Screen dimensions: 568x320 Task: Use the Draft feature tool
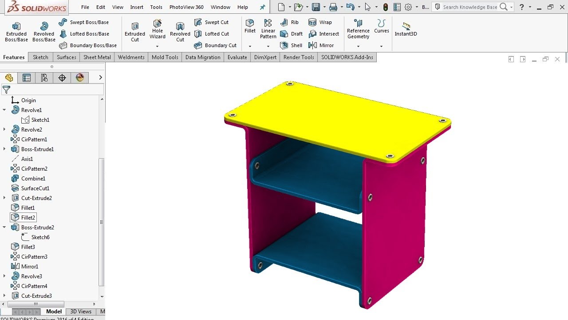tap(292, 34)
